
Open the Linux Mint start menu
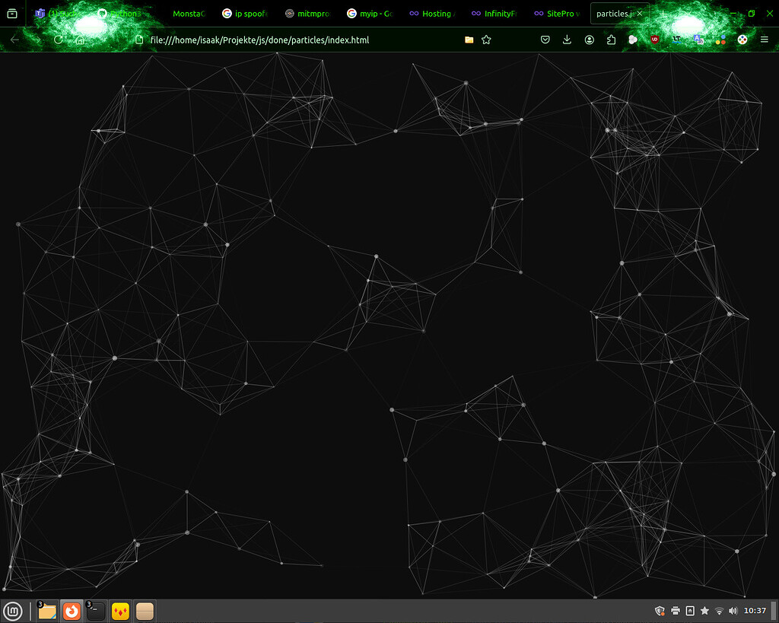13,611
